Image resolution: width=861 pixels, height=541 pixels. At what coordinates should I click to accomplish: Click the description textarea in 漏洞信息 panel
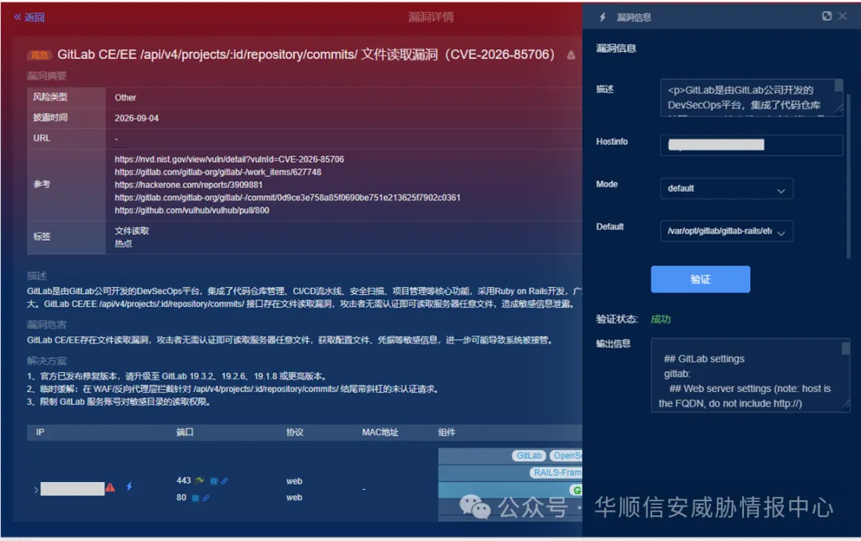(751, 98)
